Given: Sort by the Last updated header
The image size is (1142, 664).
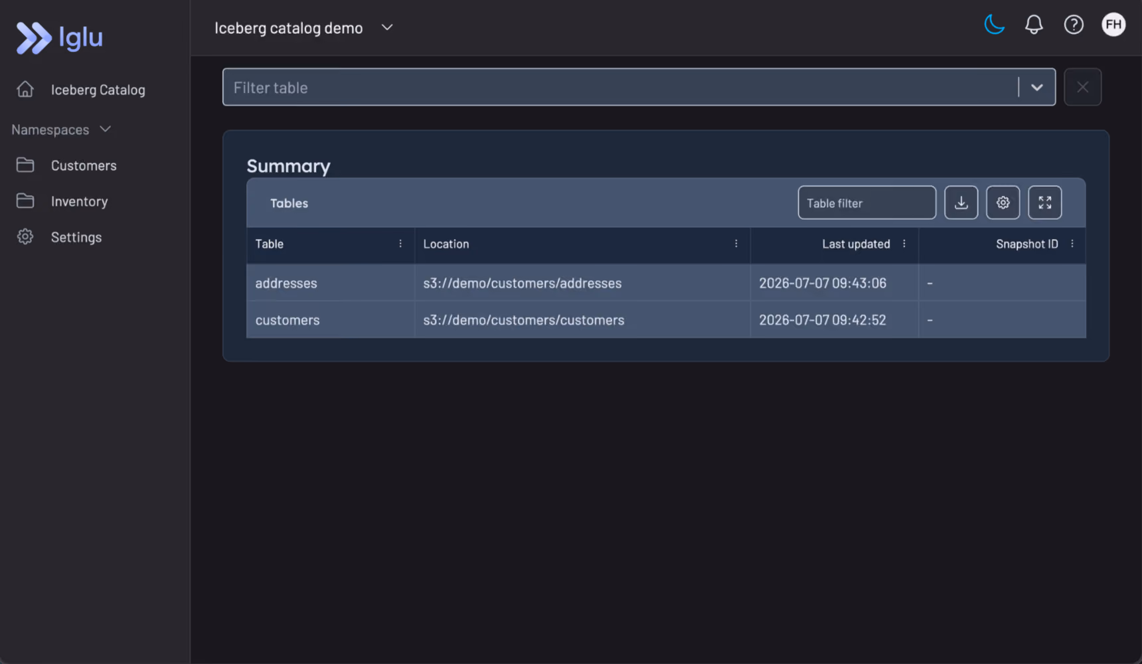Looking at the screenshot, I should pos(856,244).
